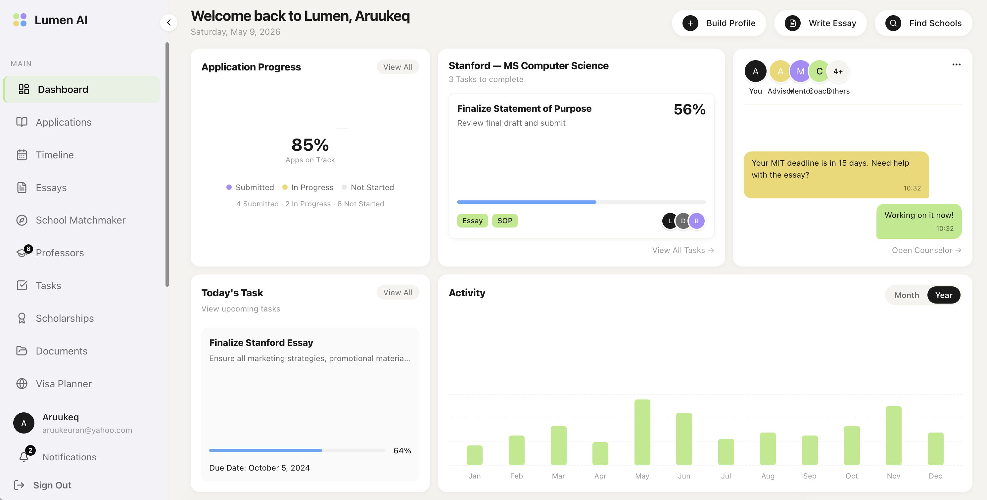Screen dimensions: 987x500
Task: Click the Finalize Stanford Essay progress bar
Action: [x=297, y=450]
